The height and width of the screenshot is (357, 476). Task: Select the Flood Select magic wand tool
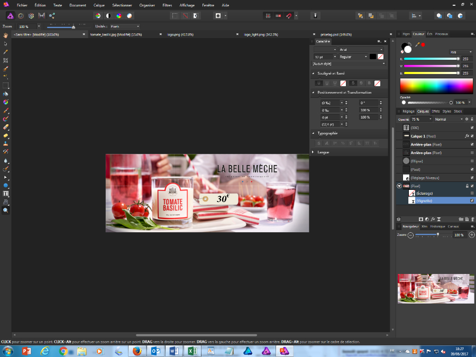[5, 77]
